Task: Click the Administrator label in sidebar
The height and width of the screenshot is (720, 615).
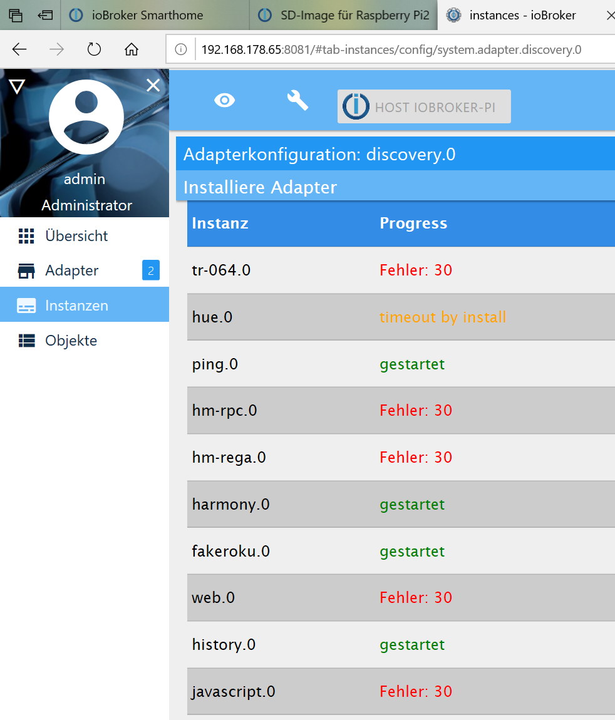Action: coord(87,205)
